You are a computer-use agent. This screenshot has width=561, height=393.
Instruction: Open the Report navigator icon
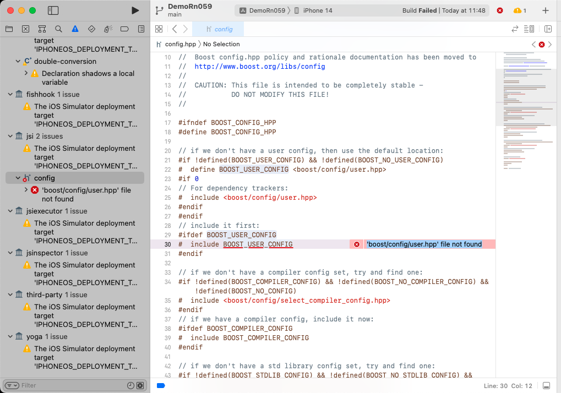[141, 29]
